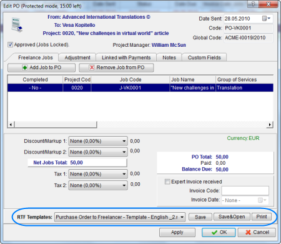The height and width of the screenshot is (244, 281).
Task: Switch to the Adjustment tab
Action: [x=77, y=57]
